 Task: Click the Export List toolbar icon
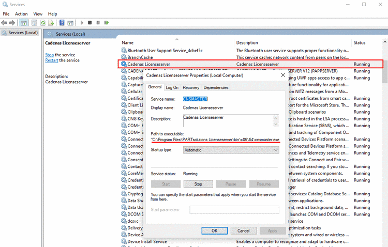click(x=51, y=23)
